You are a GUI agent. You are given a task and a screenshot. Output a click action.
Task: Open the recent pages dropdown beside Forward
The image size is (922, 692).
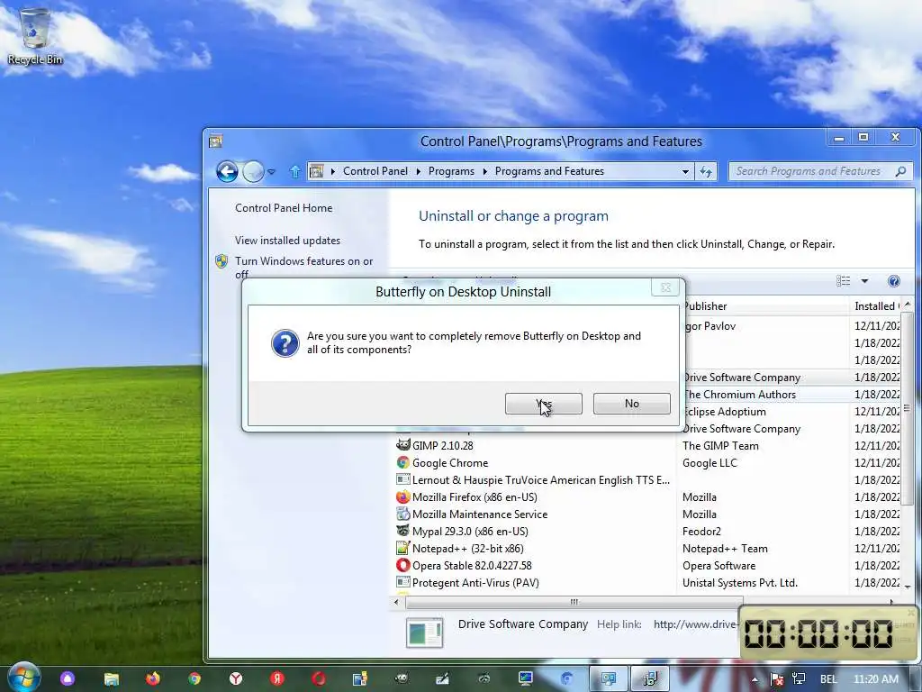coord(271,172)
